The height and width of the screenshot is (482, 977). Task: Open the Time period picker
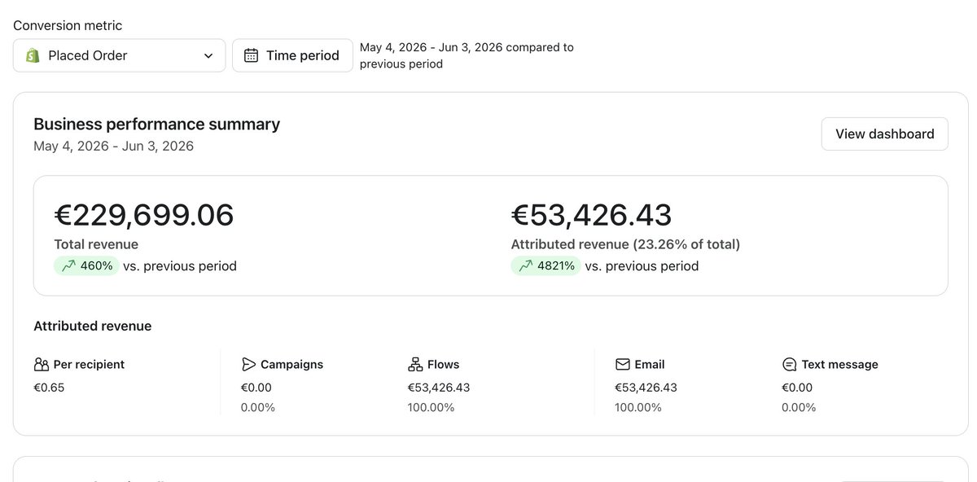point(292,55)
